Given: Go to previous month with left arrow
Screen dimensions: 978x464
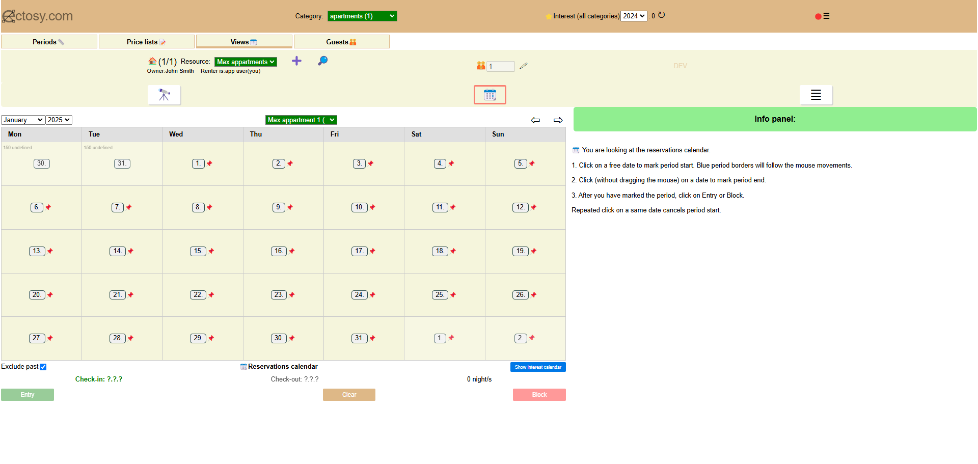Looking at the screenshot, I should pyautogui.click(x=535, y=120).
